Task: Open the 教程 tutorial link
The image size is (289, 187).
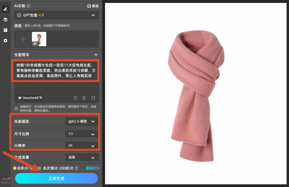Action: tap(93, 6)
